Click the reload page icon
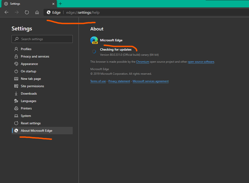The height and width of the screenshot is (183, 249). [x=27, y=13]
